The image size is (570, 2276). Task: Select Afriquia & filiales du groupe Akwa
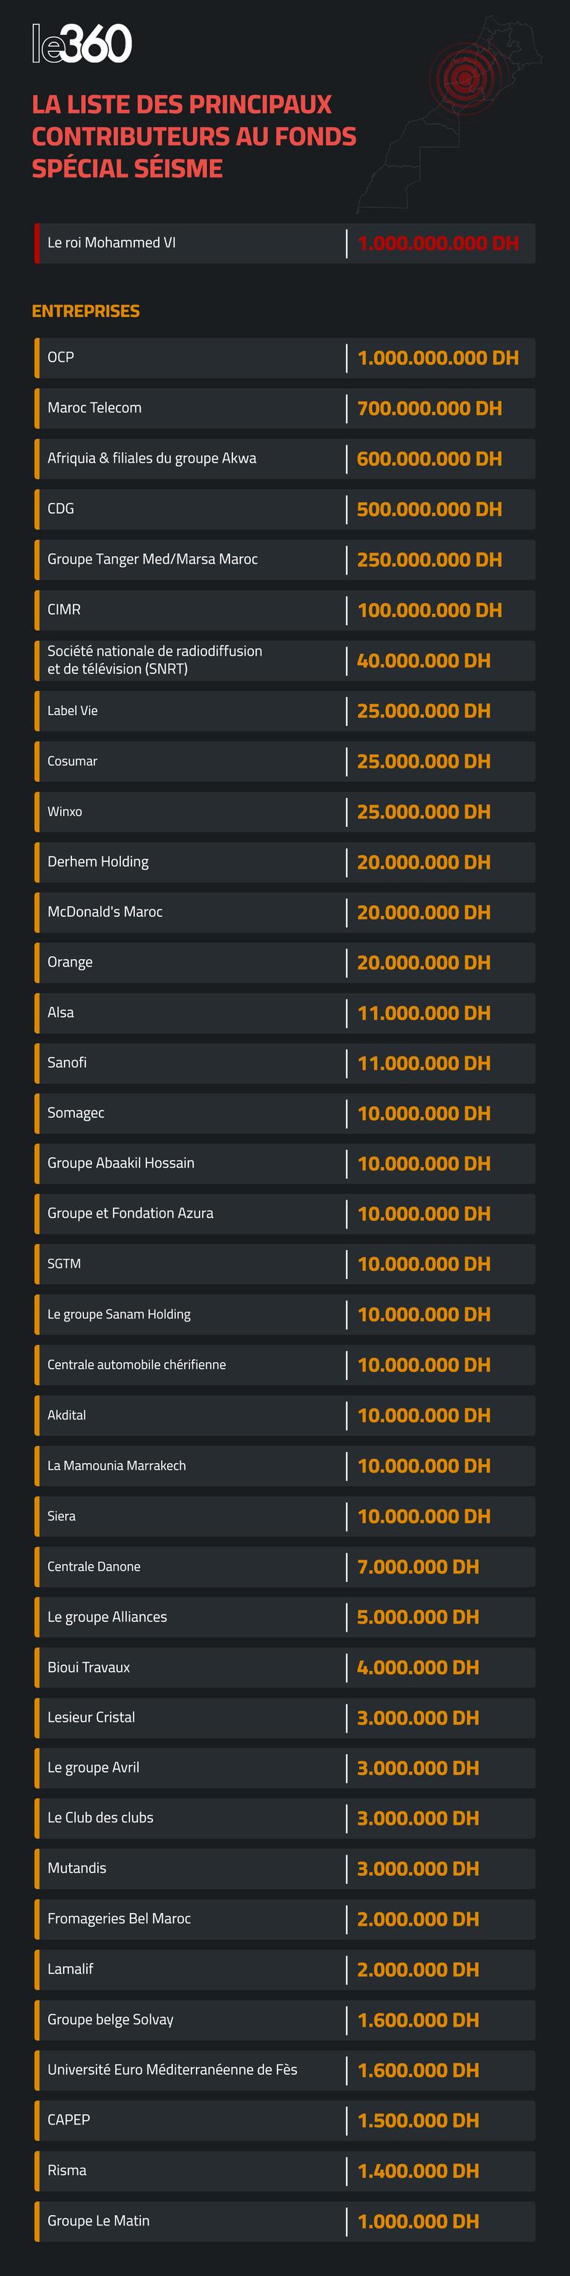152,459
